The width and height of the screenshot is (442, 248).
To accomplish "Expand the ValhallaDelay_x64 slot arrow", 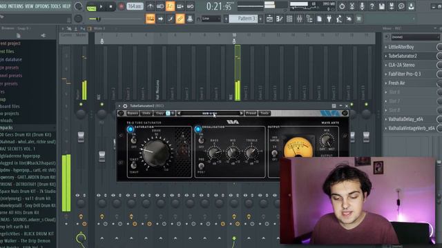I will [x=385, y=119].
